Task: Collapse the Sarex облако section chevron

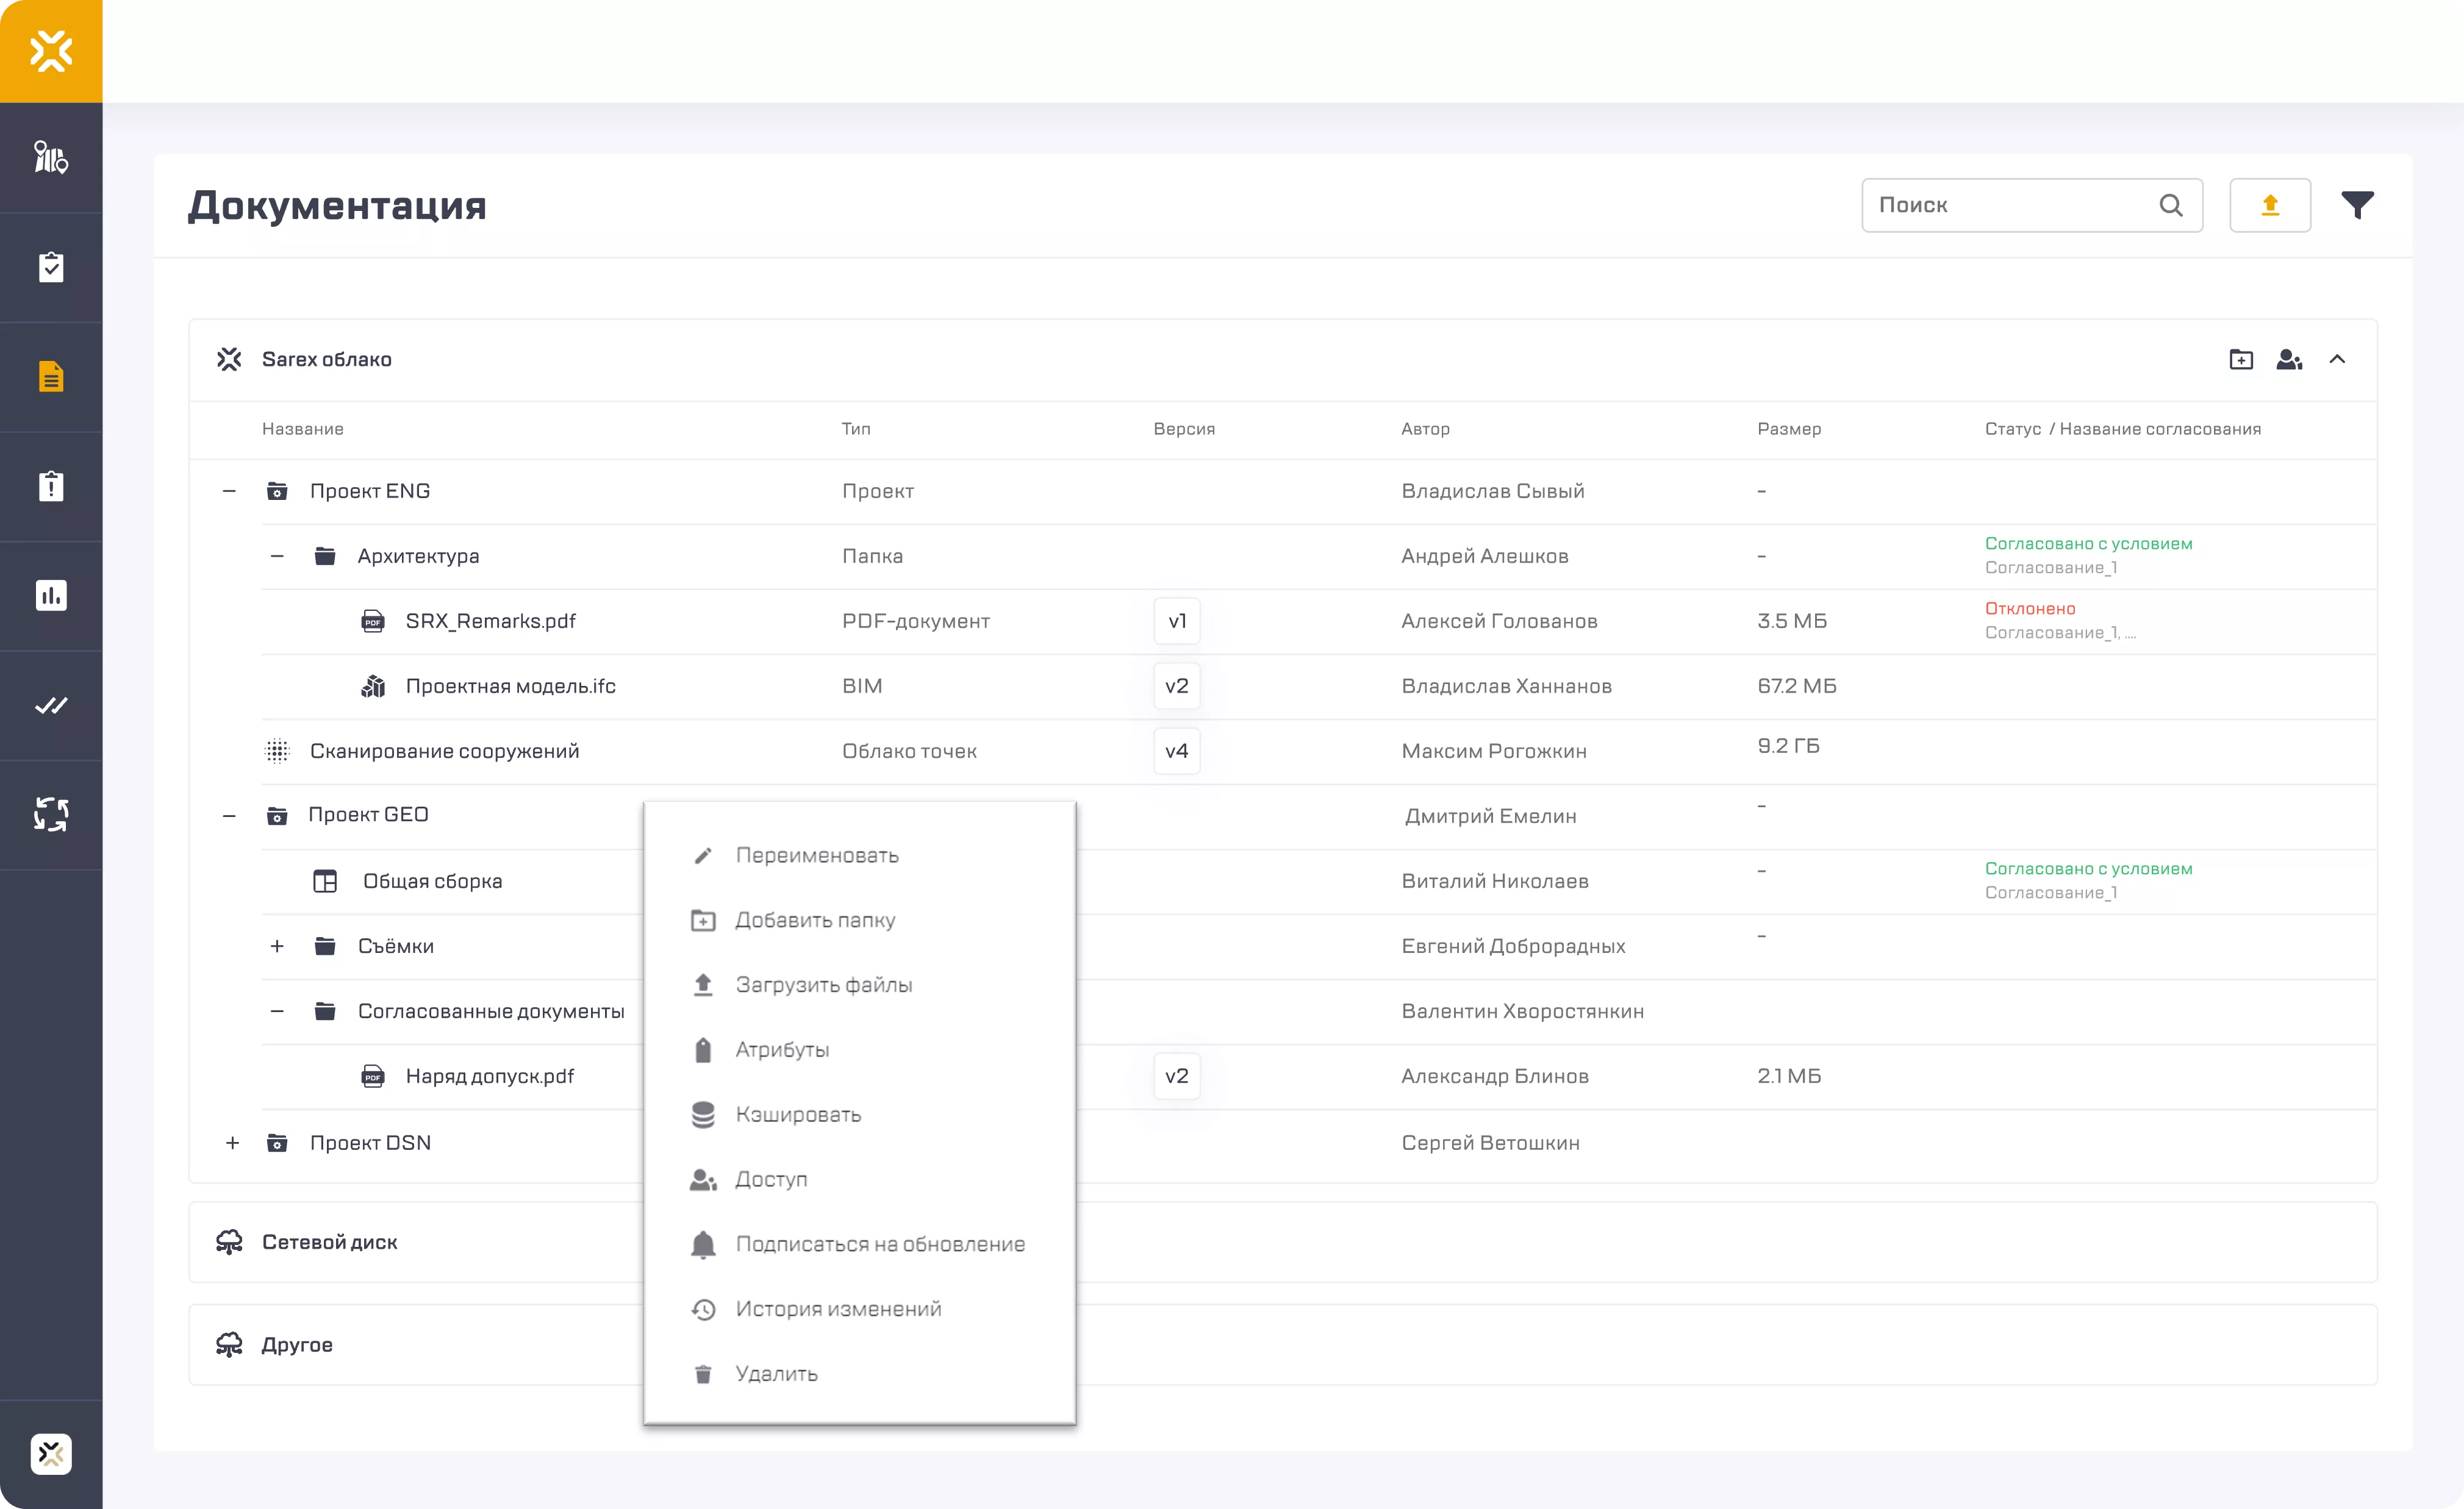Action: [x=2337, y=360]
